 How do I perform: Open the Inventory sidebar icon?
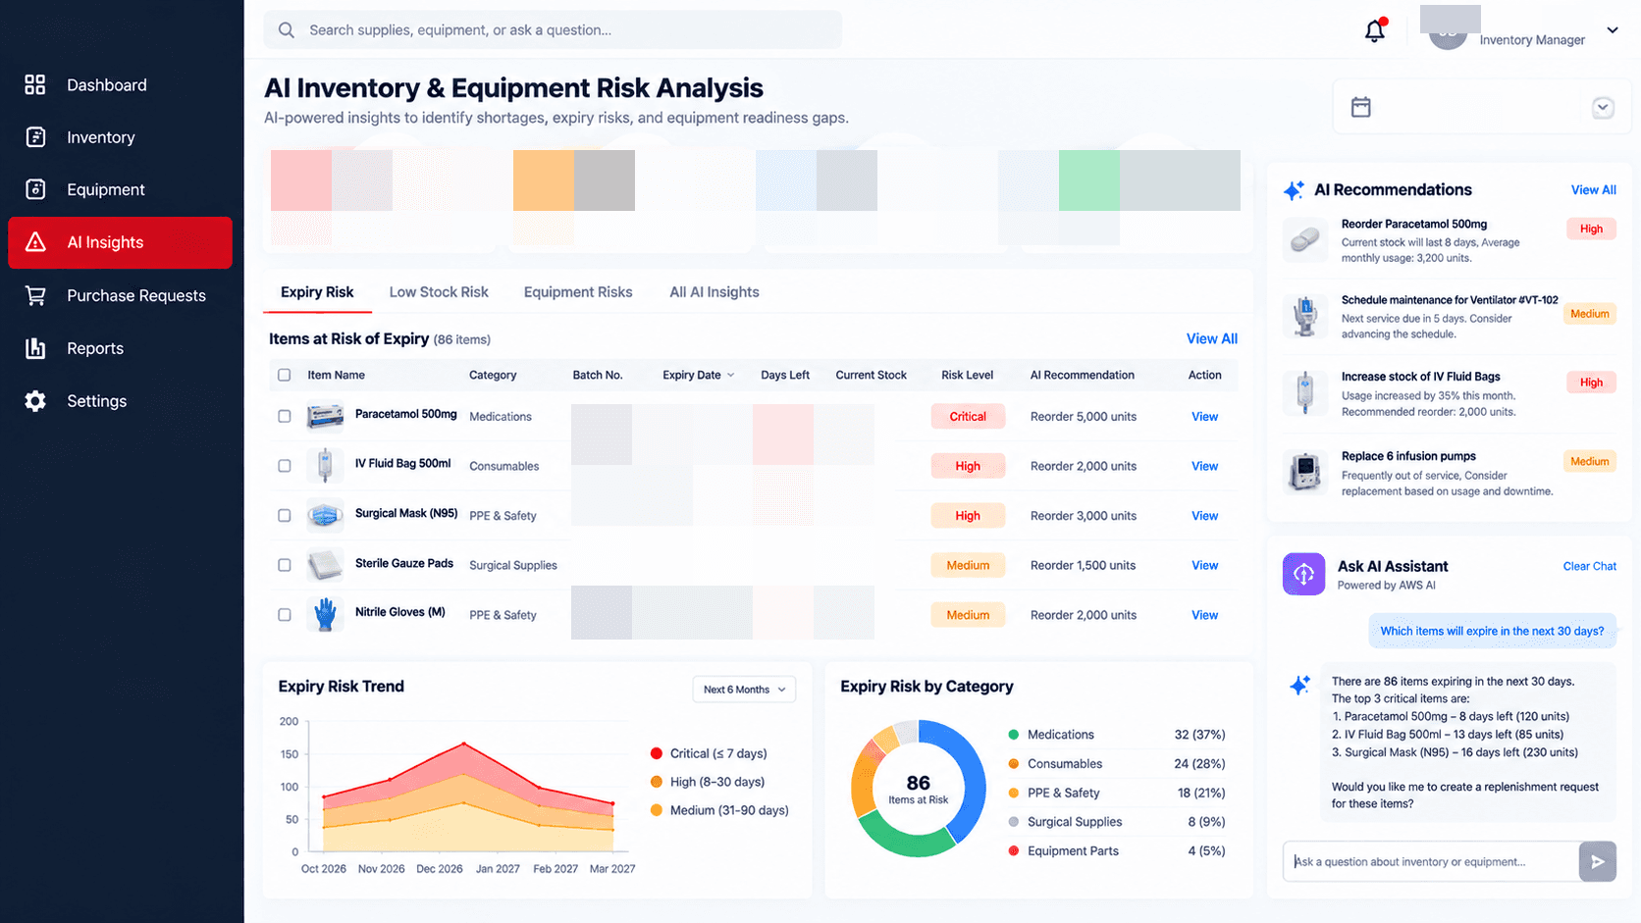(x=35, y=137)
